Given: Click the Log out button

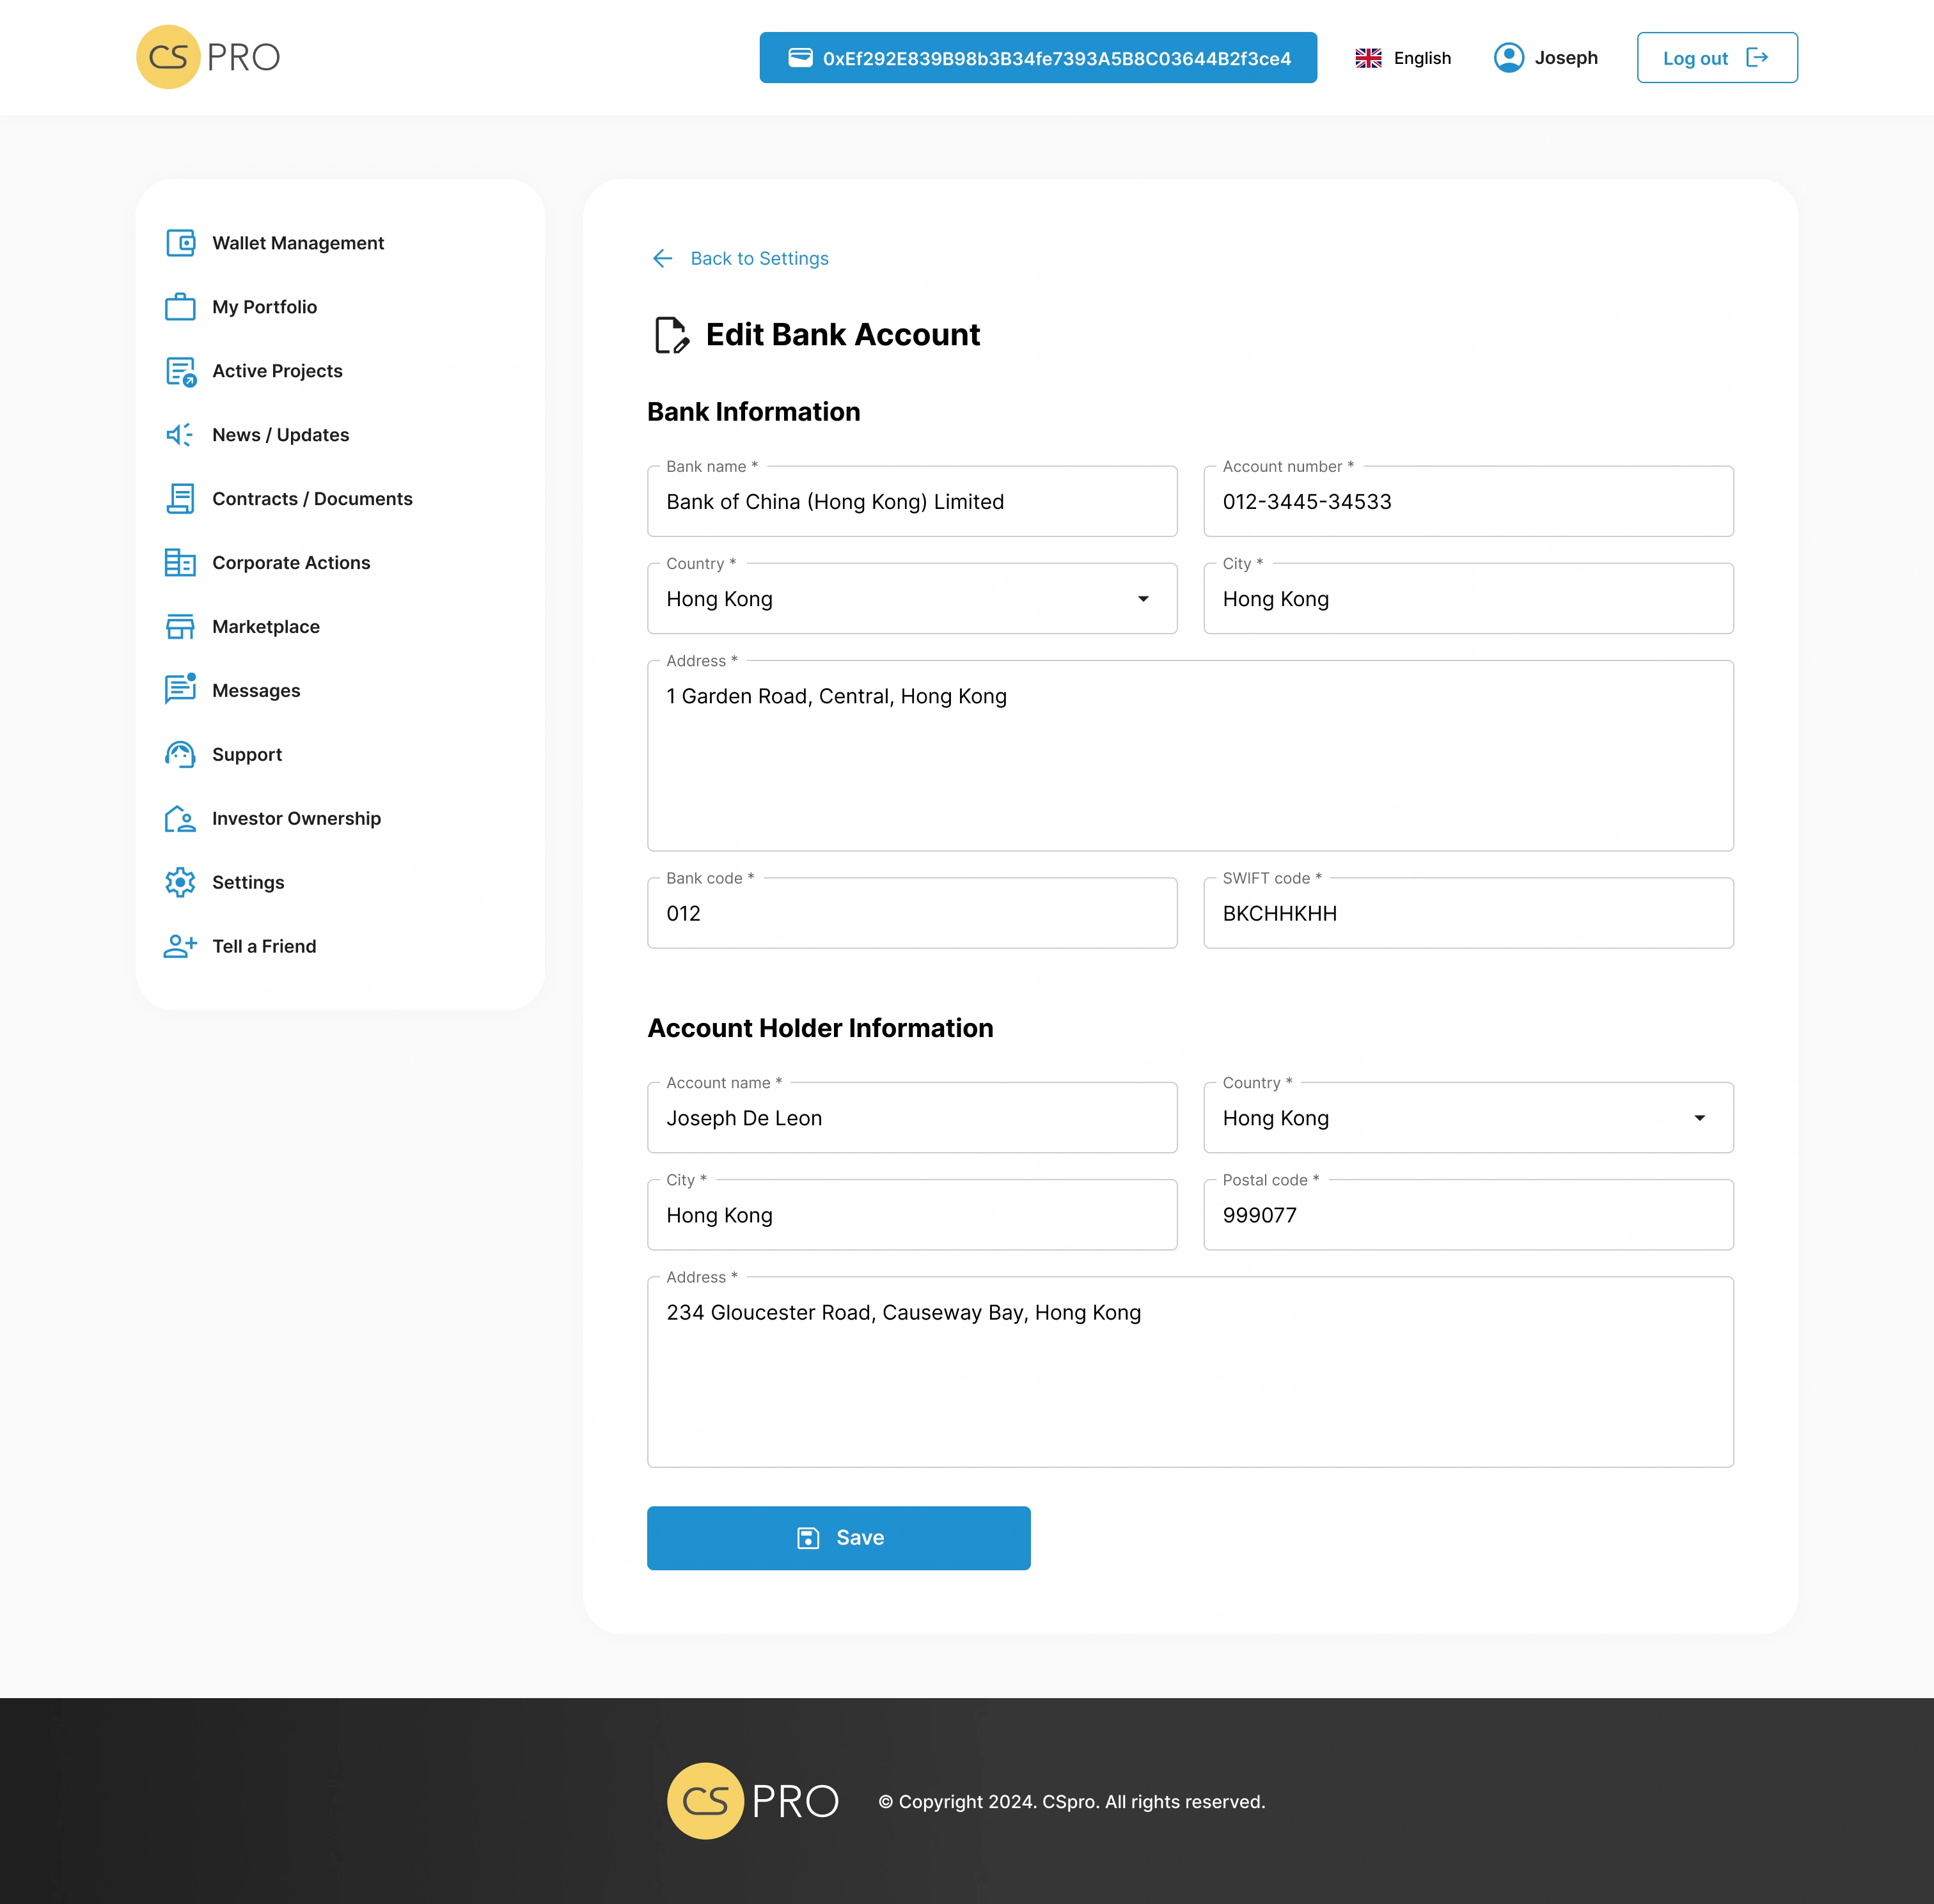Looking at the screenshot, I should click(x=1716, y=58).
